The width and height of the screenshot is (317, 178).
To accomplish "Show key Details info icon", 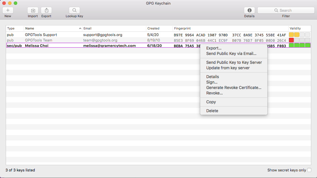I will click(249, 10).
